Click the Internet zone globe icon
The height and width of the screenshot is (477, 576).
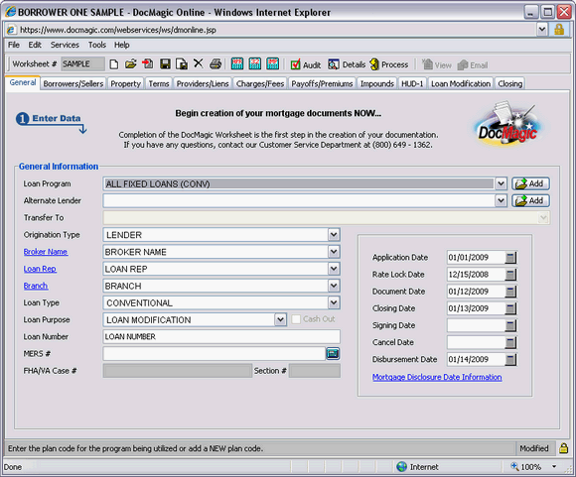coord(402,466)
